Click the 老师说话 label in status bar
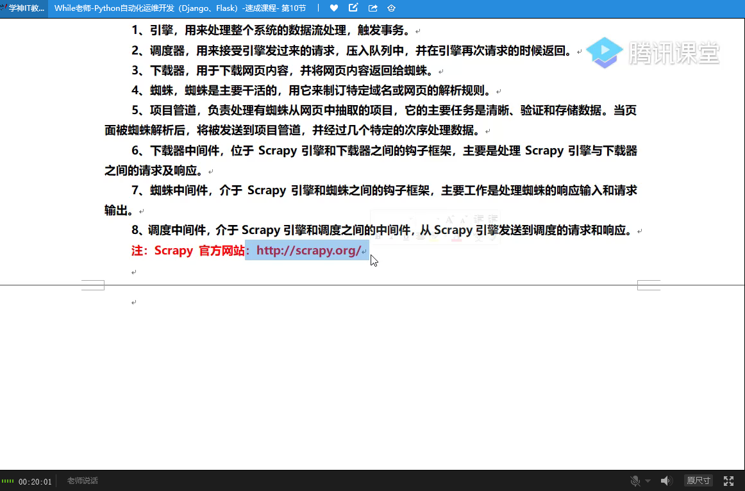Screen dimensions: 745x491 tap(82, 481)
